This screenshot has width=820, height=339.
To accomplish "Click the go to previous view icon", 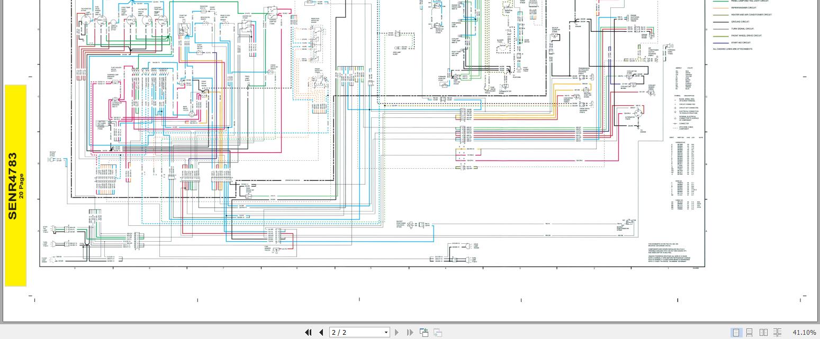I will point(424,332).
